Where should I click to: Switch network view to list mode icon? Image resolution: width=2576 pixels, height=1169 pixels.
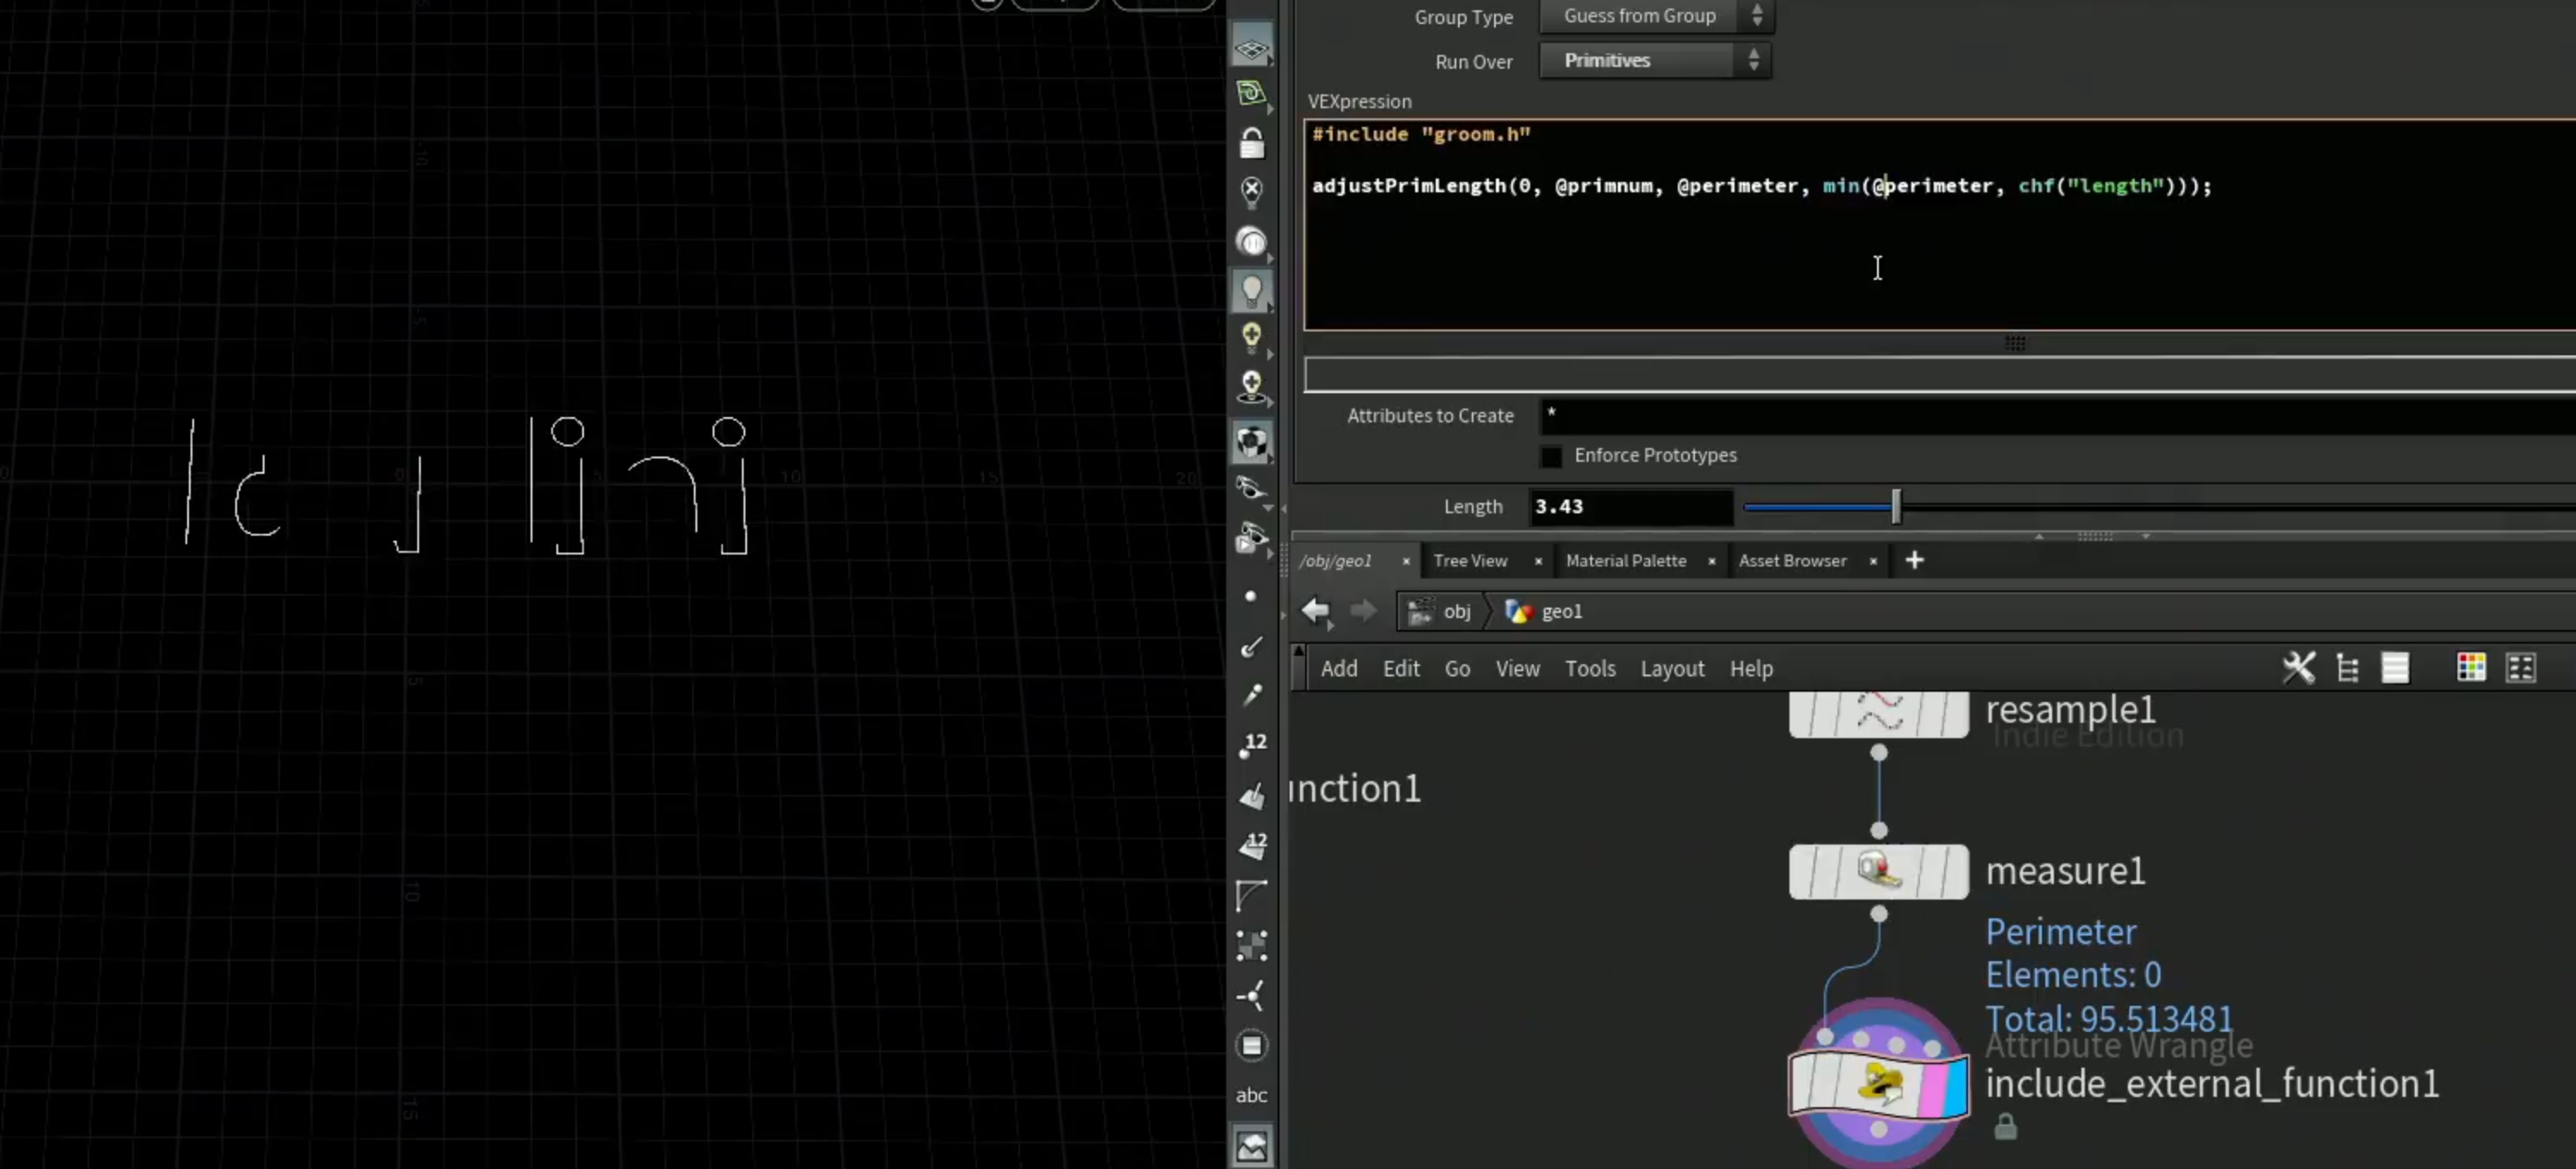pos(2395,668)
